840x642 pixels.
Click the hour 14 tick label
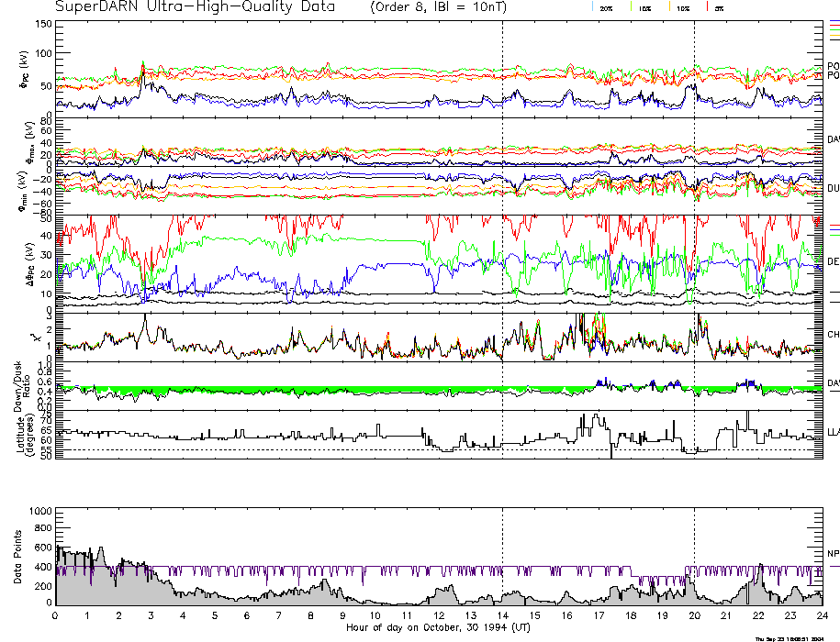click(502, 616)
